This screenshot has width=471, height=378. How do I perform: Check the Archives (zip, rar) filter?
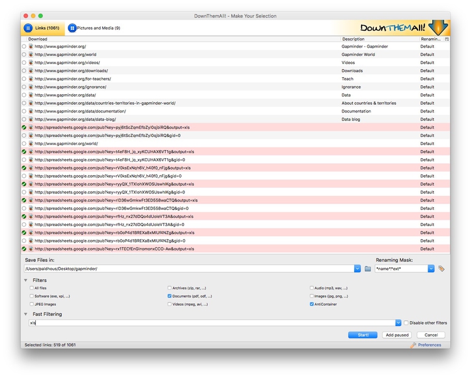click(170, 288)
